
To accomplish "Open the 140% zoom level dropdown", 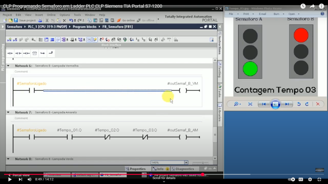I will pyautogui.click(x=186, y=163).
